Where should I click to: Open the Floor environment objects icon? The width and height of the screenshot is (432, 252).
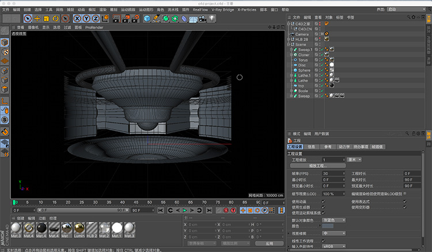point(194,19)
